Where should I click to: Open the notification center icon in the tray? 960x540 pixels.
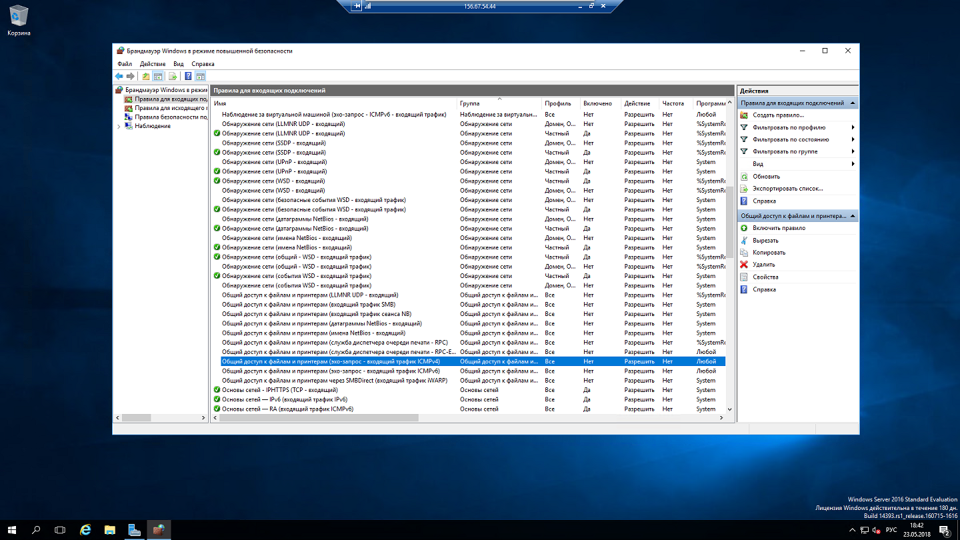pos(944,530)
